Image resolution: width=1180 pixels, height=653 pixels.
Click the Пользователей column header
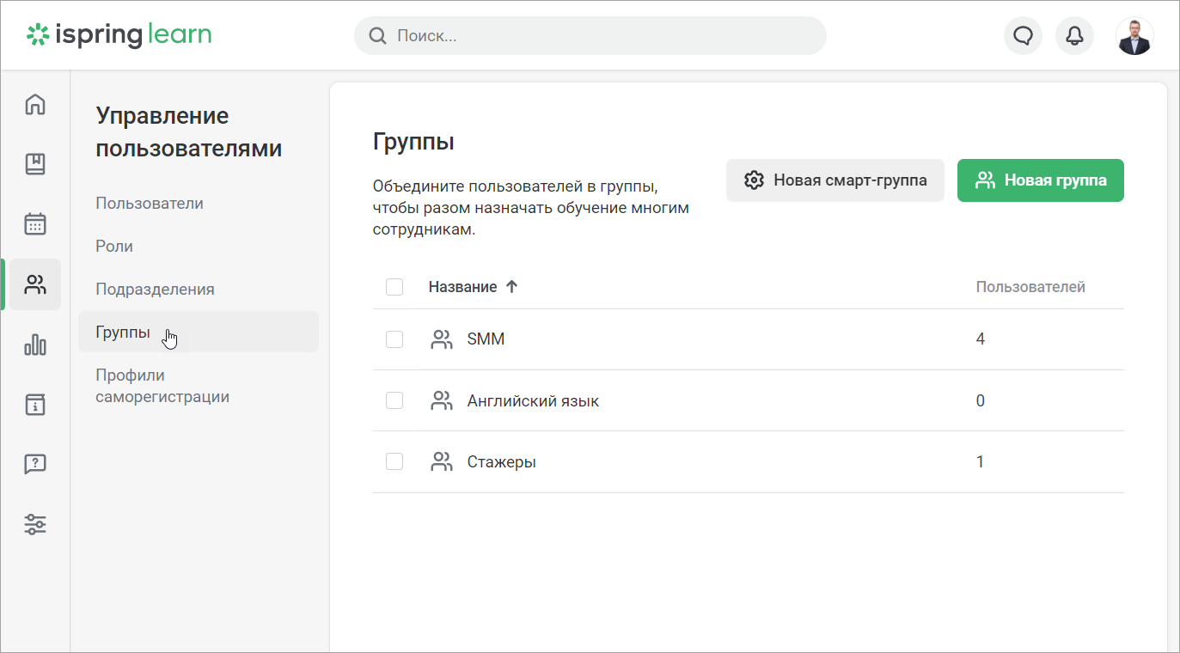pyautogui.click(x=1030, y=287)
